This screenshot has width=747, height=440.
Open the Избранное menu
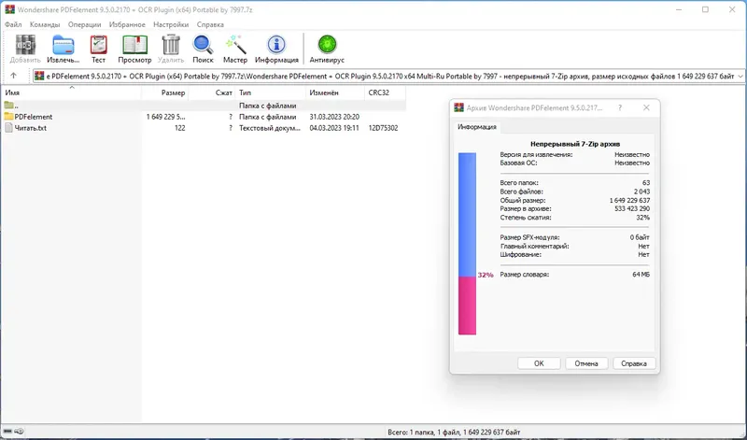127,24
